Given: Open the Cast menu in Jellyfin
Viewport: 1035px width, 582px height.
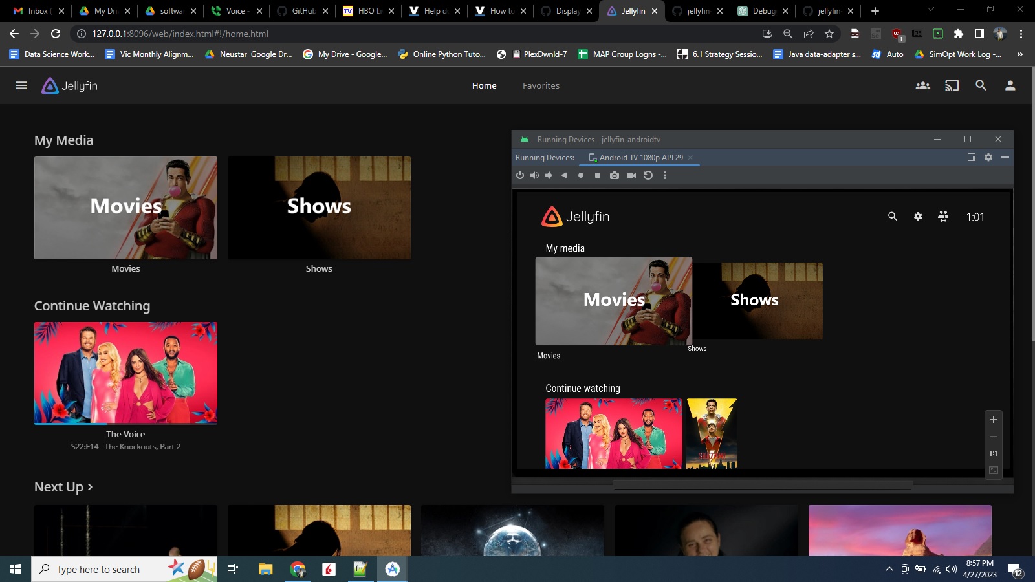Looking at the screenshot, I should 952,85.
